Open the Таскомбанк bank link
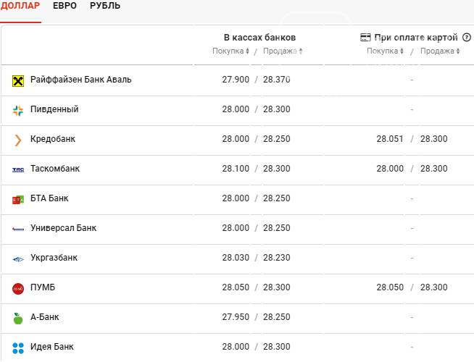The image size is (474, 362). 55,169
